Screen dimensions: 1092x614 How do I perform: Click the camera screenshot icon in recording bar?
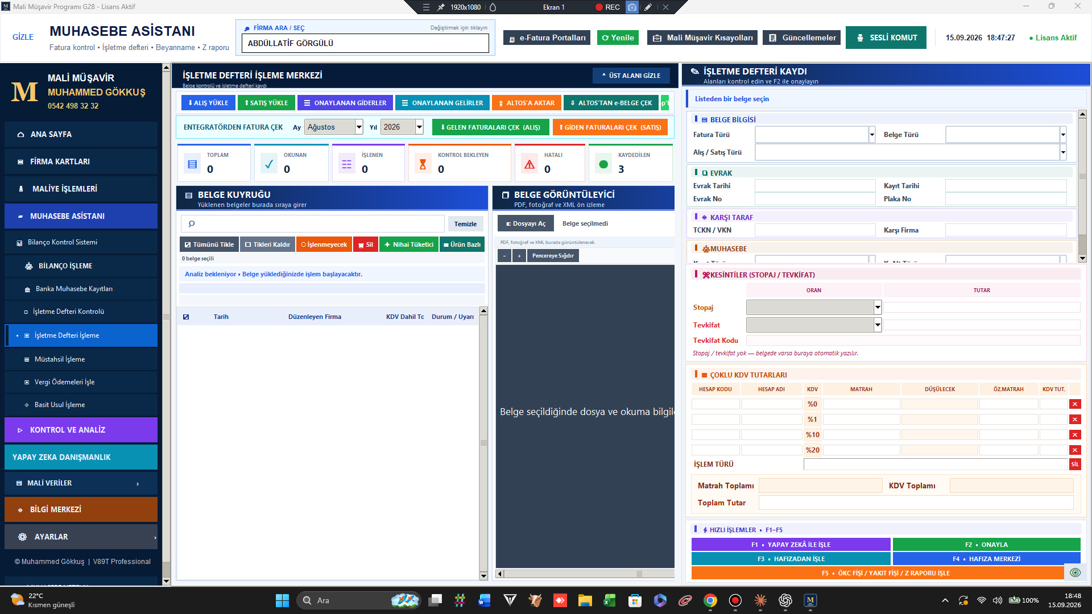[632, 7]
